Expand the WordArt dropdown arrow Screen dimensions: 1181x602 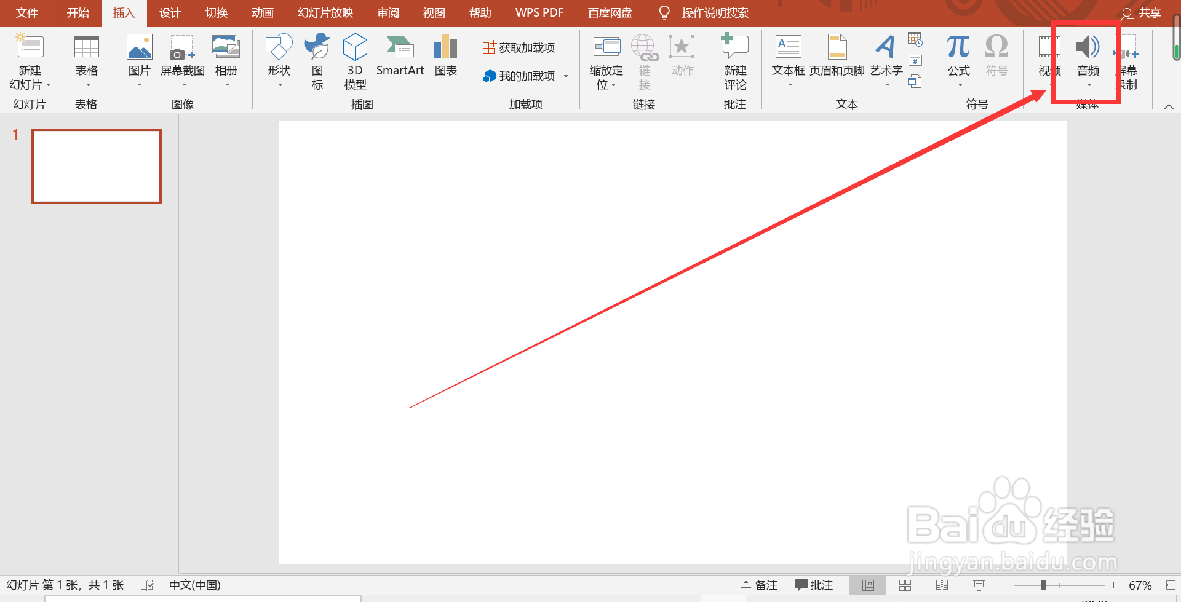pyautogui.click(x=888, y=85)
